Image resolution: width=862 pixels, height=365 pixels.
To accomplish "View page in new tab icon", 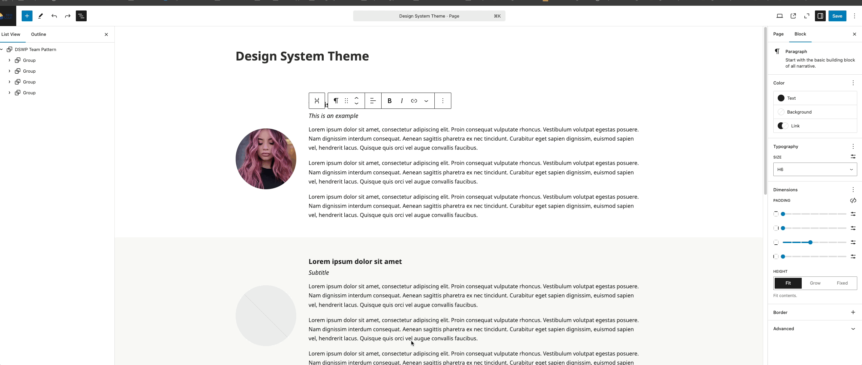I will click(x=793, y=16).
